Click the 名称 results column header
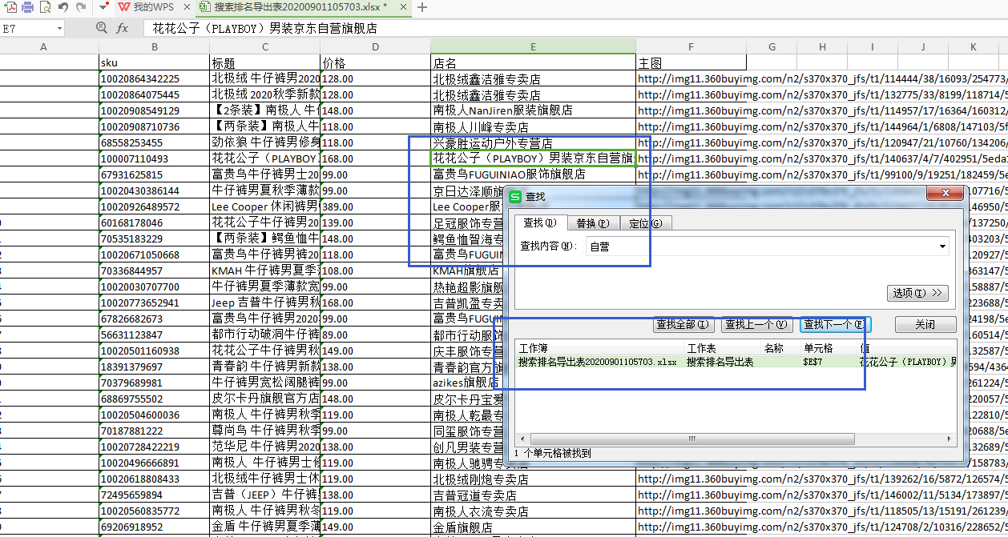 coord(780,348)
